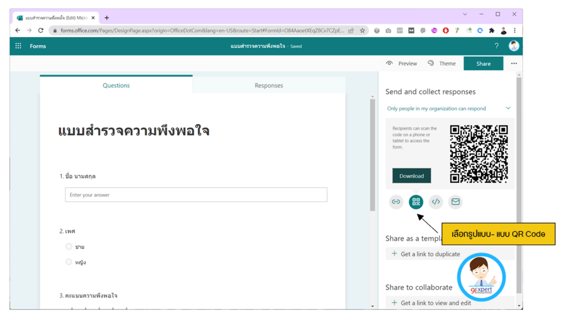Click the Enter your answer field
565x317 pixels.
coord(196,195)
